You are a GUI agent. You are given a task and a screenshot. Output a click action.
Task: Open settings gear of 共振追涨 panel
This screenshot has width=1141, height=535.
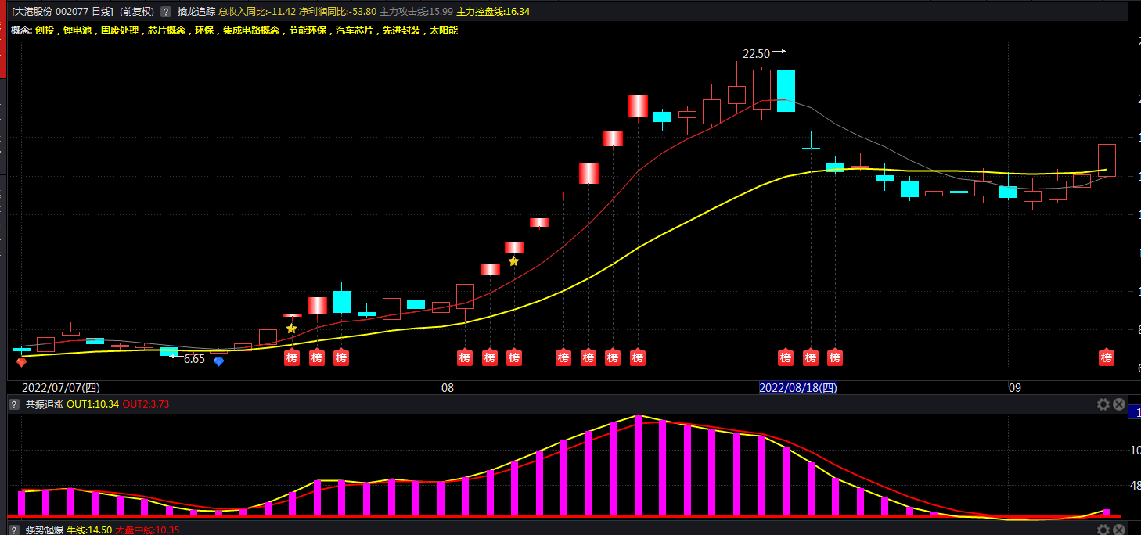[1103, 404]
